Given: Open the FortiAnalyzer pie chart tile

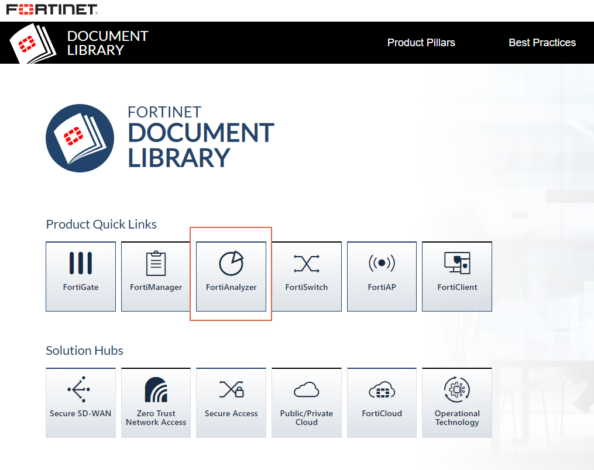Looking at the screenshot, I should point(231,277).
